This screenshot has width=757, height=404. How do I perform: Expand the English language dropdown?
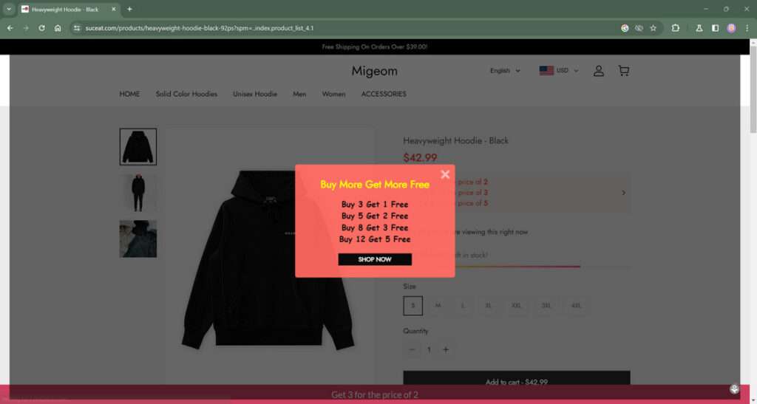(505, 70)
